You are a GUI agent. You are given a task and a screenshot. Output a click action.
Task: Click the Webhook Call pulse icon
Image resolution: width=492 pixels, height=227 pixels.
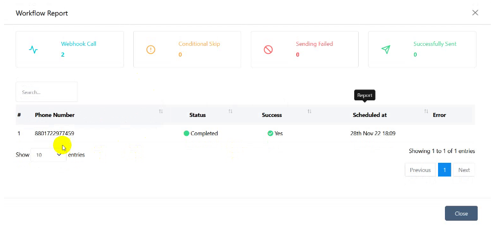tap(33, 49)
